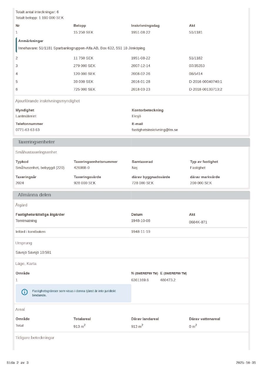Click Samtaxerad value Nej
This screenshot has width=262, height=371.
135,168
